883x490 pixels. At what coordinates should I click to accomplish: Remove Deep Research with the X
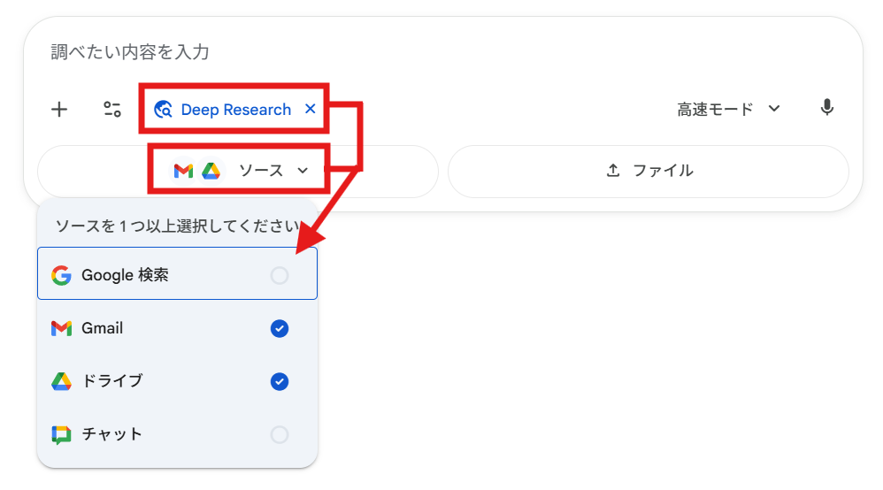(x=311, y=109)
